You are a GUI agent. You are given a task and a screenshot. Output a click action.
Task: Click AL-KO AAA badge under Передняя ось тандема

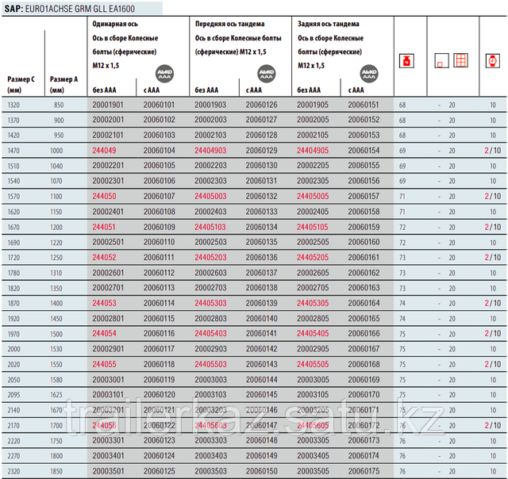(x=267, y=74)
